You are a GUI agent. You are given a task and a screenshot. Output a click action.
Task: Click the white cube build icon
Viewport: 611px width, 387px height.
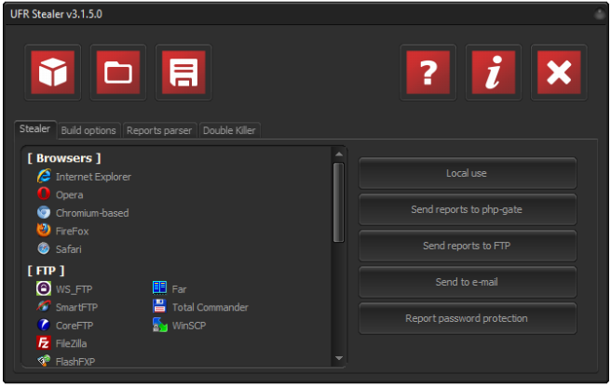click(52, 73)
